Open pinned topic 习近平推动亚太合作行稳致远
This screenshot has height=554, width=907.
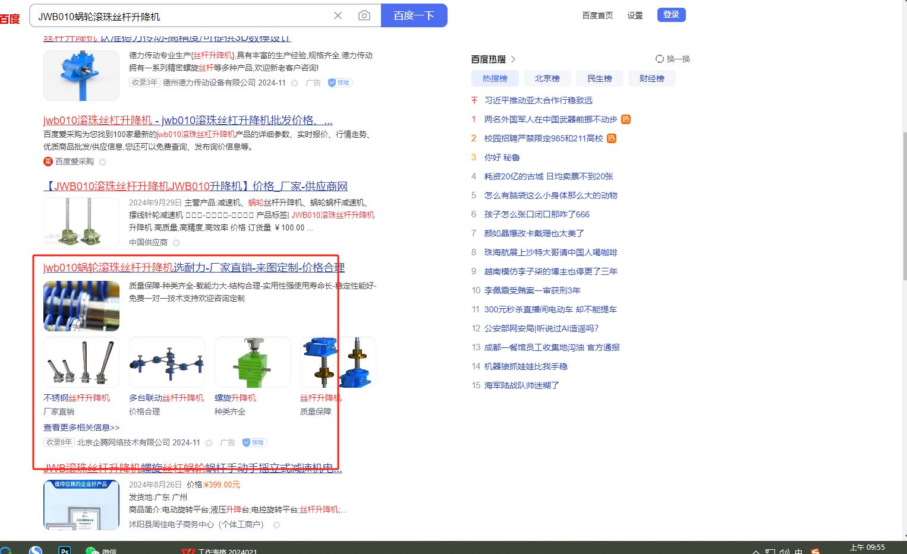pos(538,100)
